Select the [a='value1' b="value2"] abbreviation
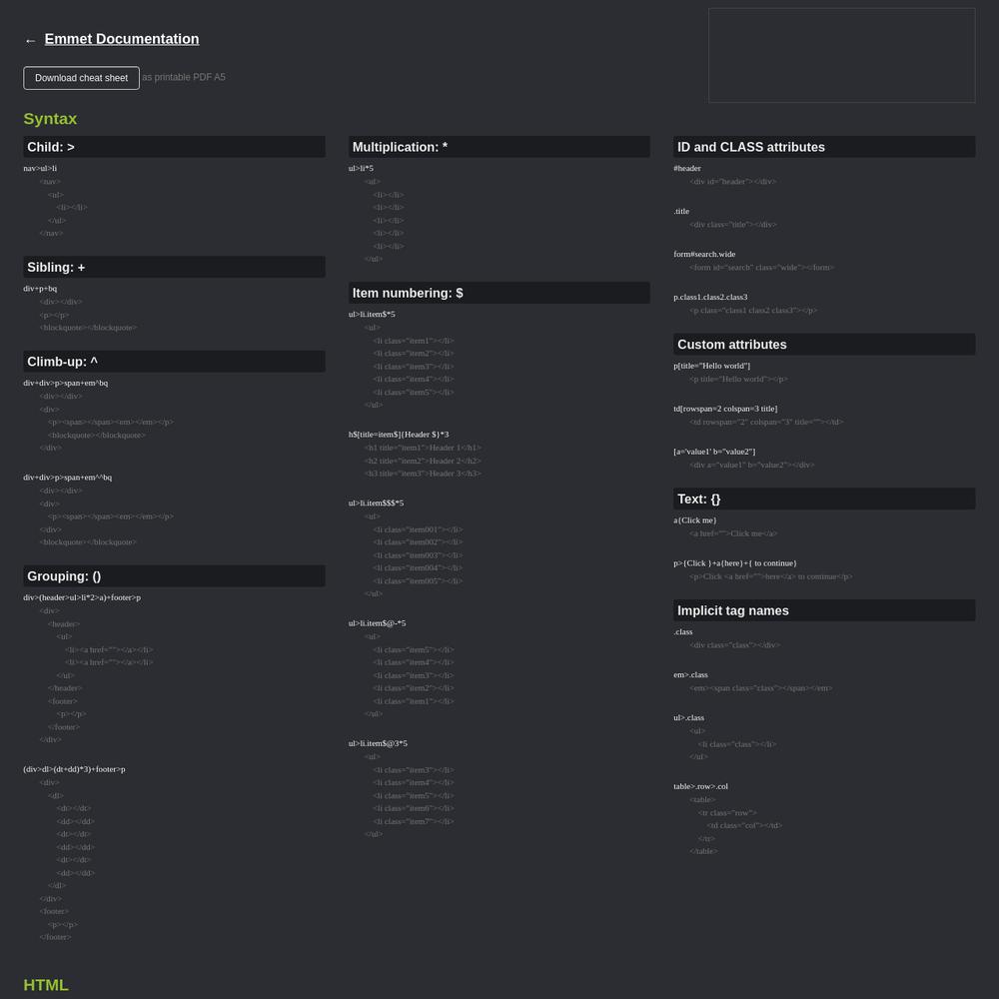The width and height of the screenshot is (999, 999). (714, 452)
